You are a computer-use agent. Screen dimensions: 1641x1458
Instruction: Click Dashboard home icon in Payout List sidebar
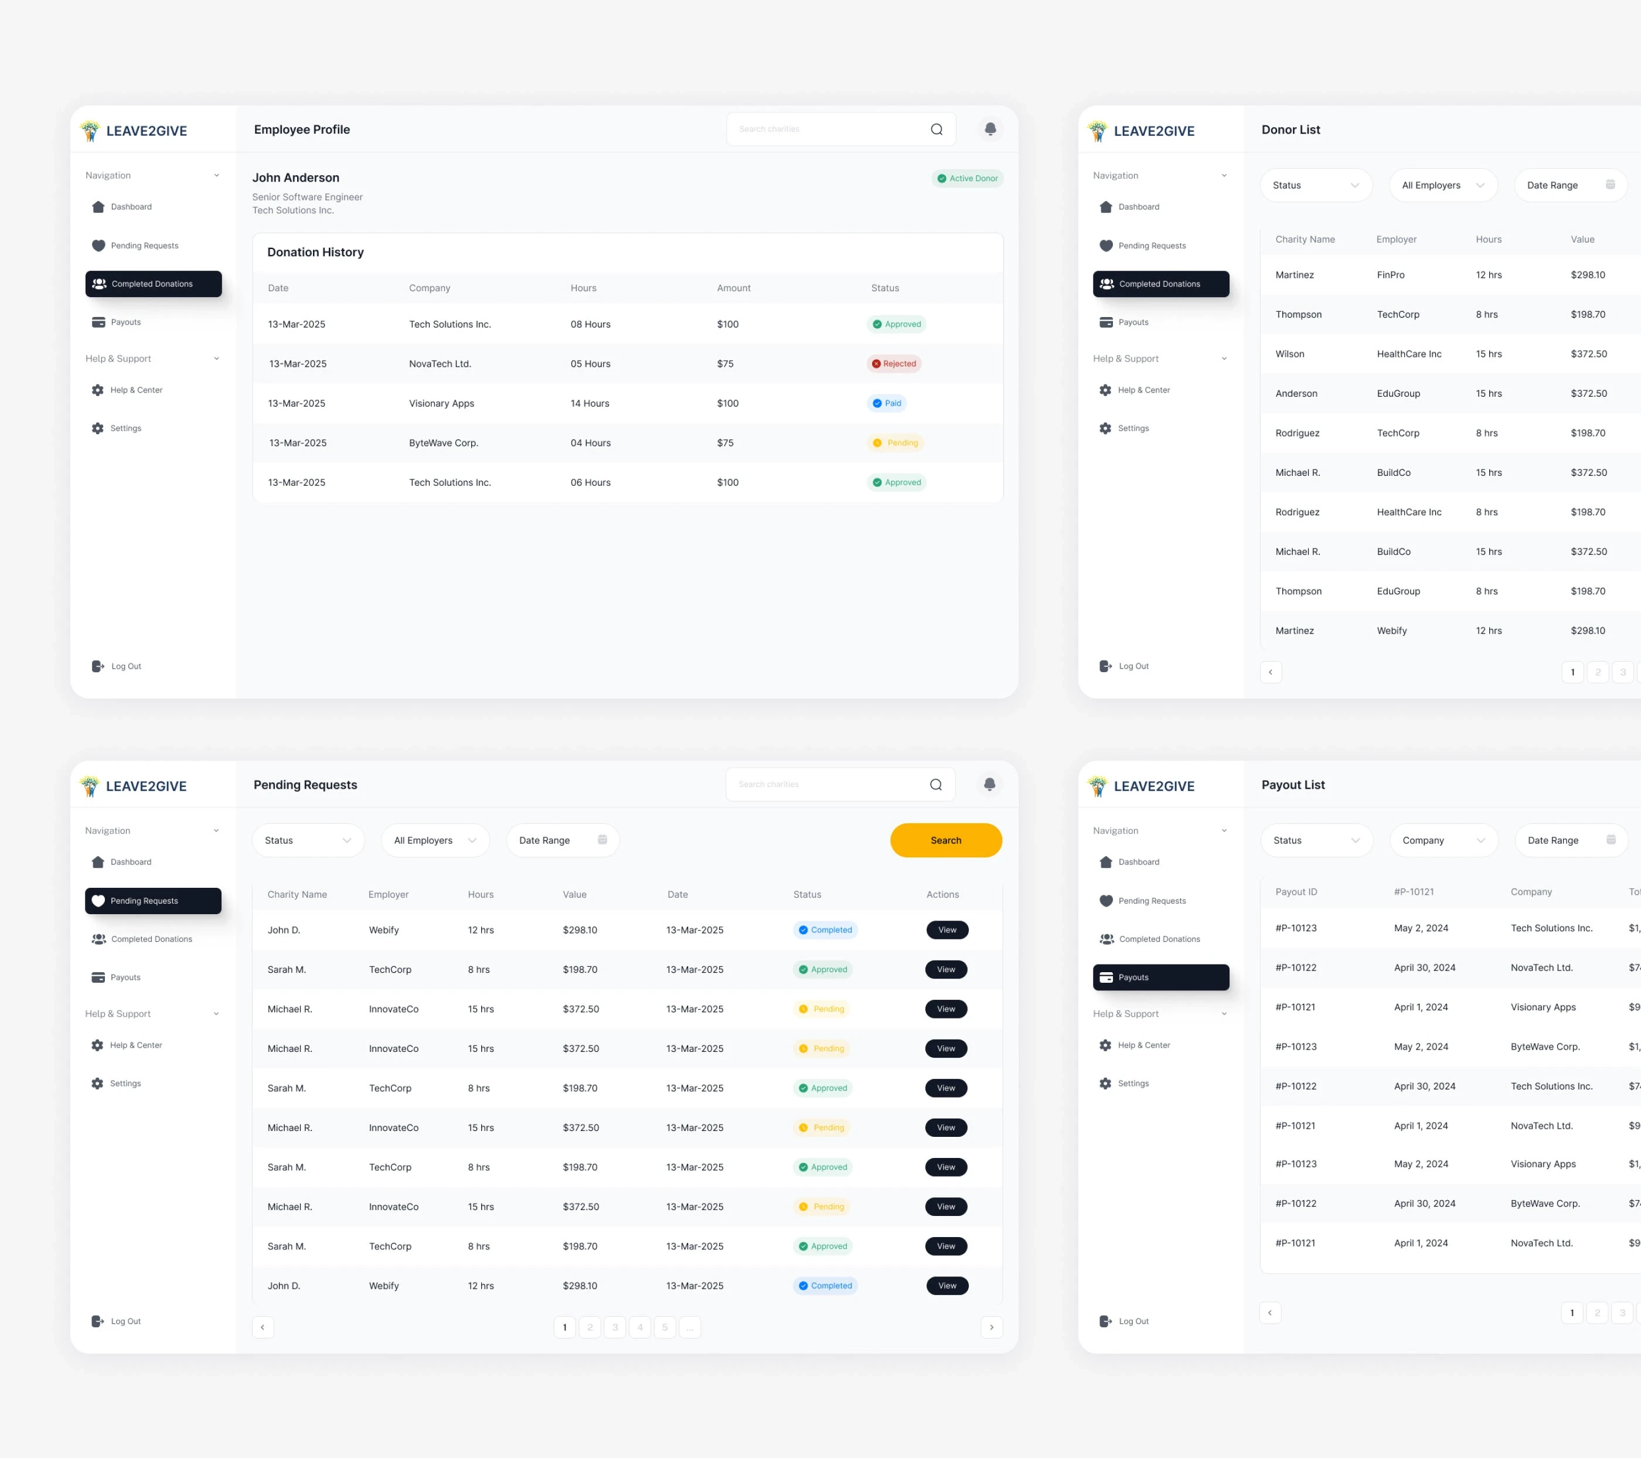pyautogui.click(x=1105, y=862)
